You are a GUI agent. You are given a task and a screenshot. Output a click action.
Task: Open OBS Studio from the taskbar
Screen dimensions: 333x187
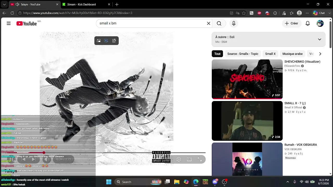[224, 182]
